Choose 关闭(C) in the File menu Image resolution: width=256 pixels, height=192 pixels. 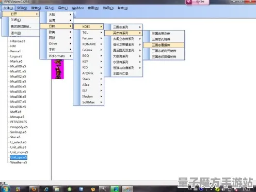pyautogui.click(x=21, y=20)
